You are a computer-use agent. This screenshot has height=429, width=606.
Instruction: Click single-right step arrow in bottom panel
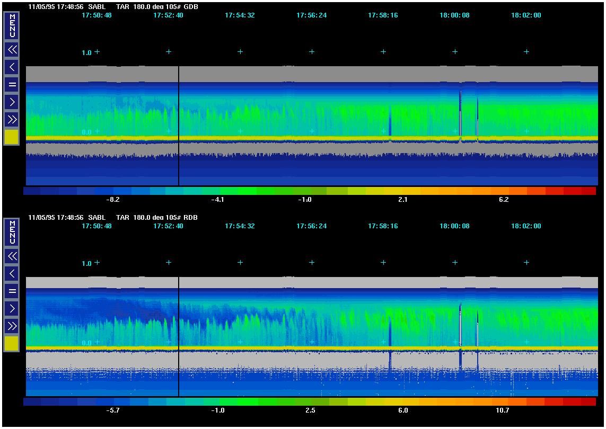pyautogui.click(x=12, y=308)
